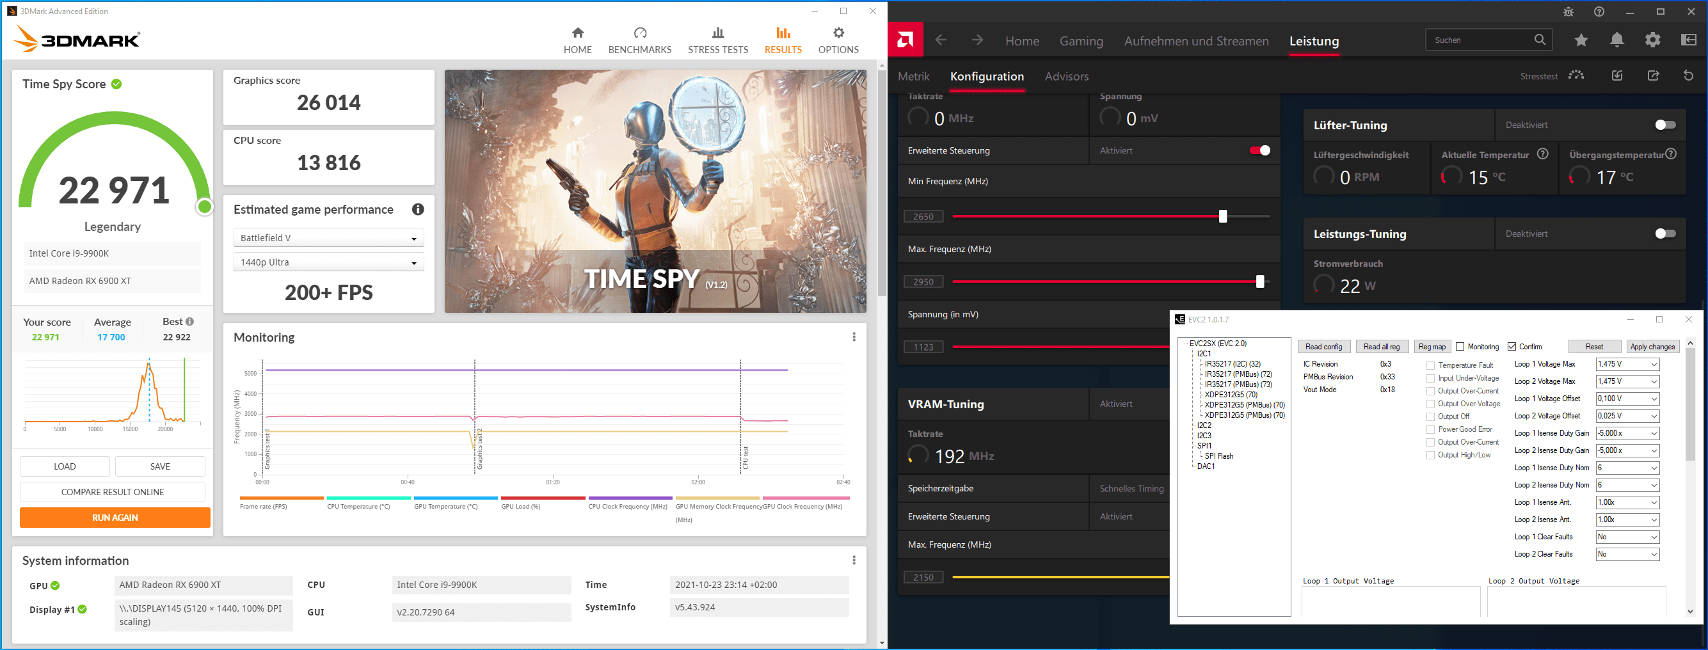Image resolution: width=1708 pixels, height=650 pixels.
Task: Toggle the Lüfter-Tuning switch
Action: pos(1665,125)
